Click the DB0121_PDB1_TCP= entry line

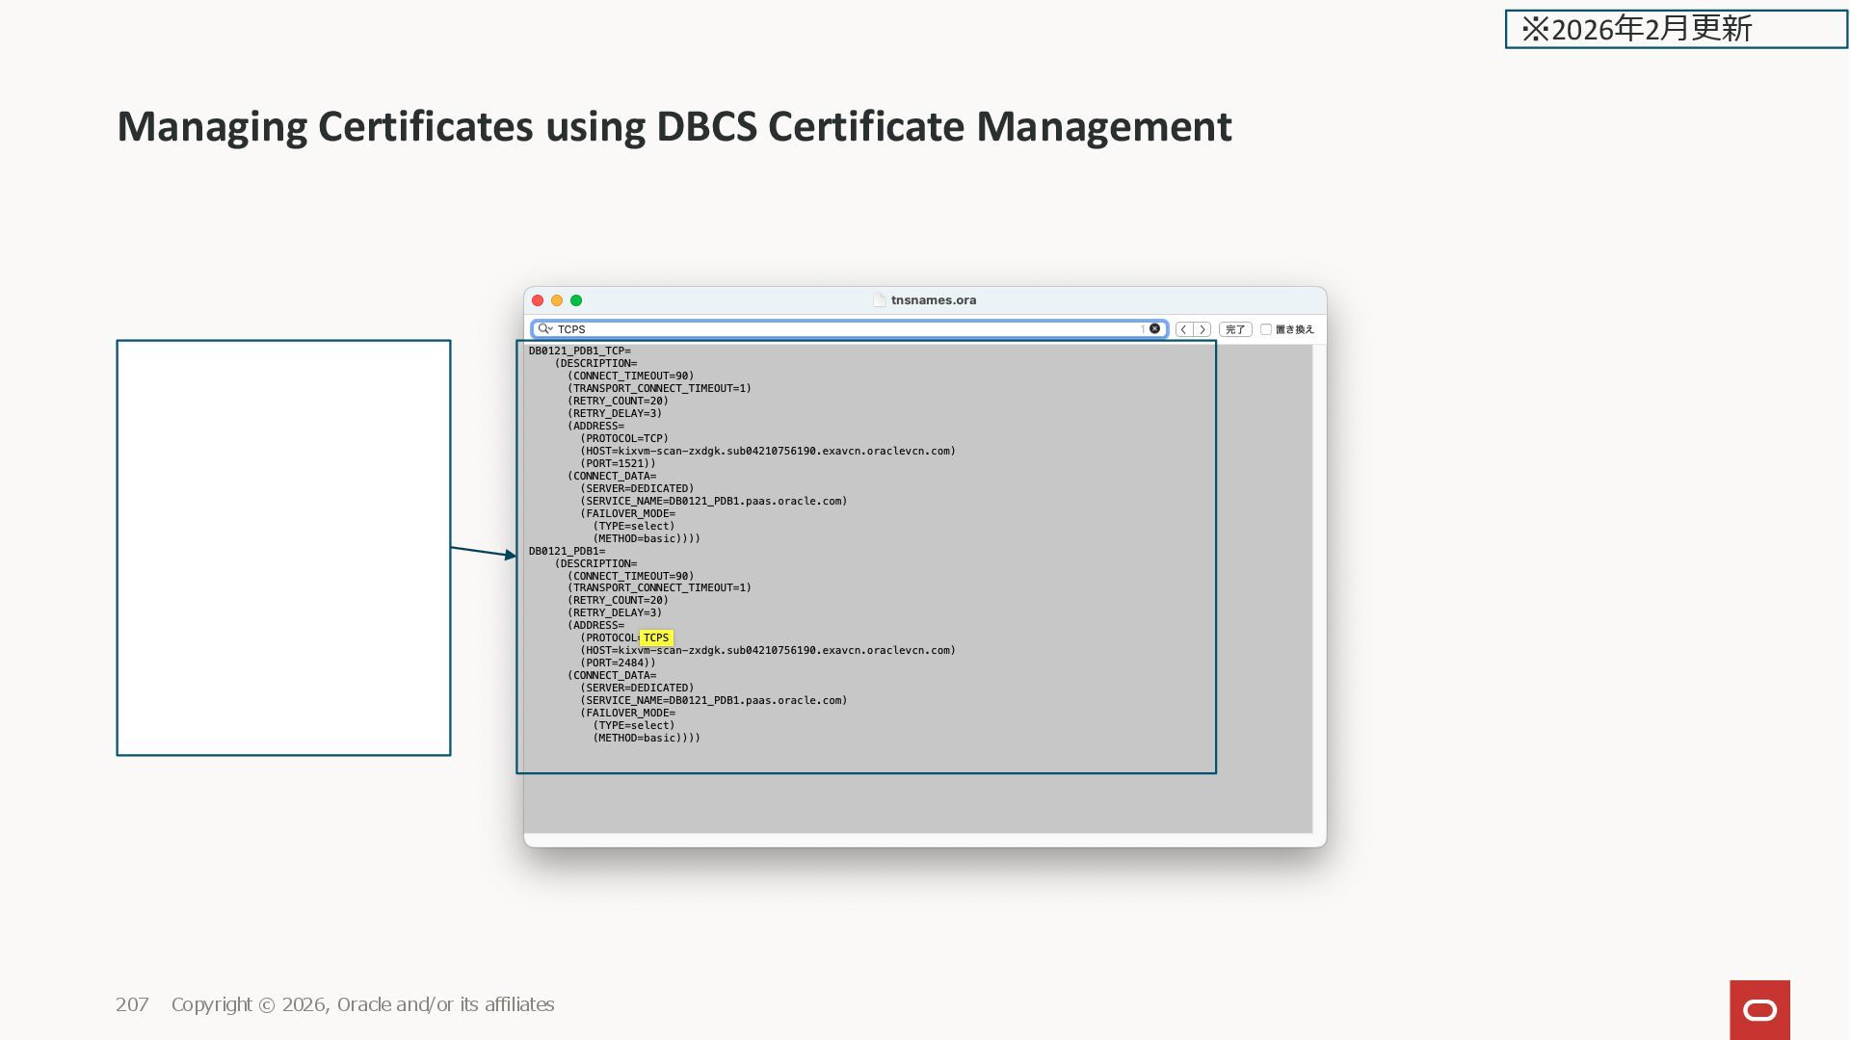[x=579, y=351]
